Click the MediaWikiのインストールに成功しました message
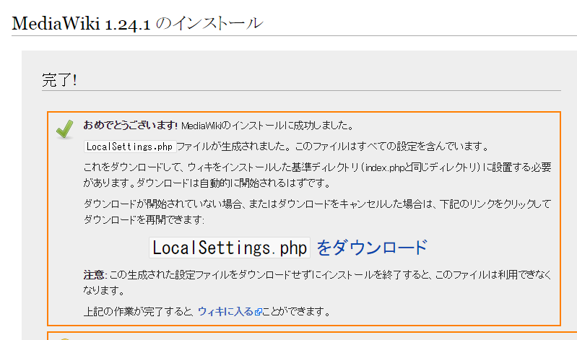 [266, 126]
